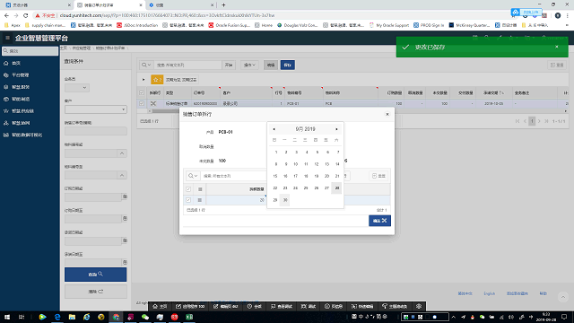Click the English language link

click(x=489, y=293)
